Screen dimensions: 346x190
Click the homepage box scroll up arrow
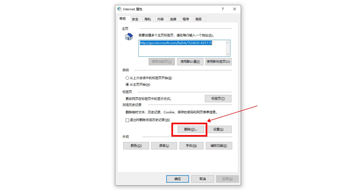pyautogui.click(x=227, y=43)
